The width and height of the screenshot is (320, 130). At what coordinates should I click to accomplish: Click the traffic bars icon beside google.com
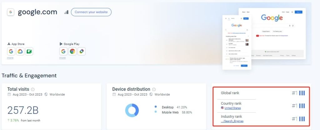(x=66, y=12)
